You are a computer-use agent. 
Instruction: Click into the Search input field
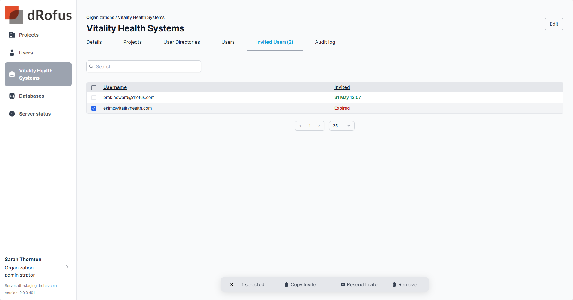point(147,67)
